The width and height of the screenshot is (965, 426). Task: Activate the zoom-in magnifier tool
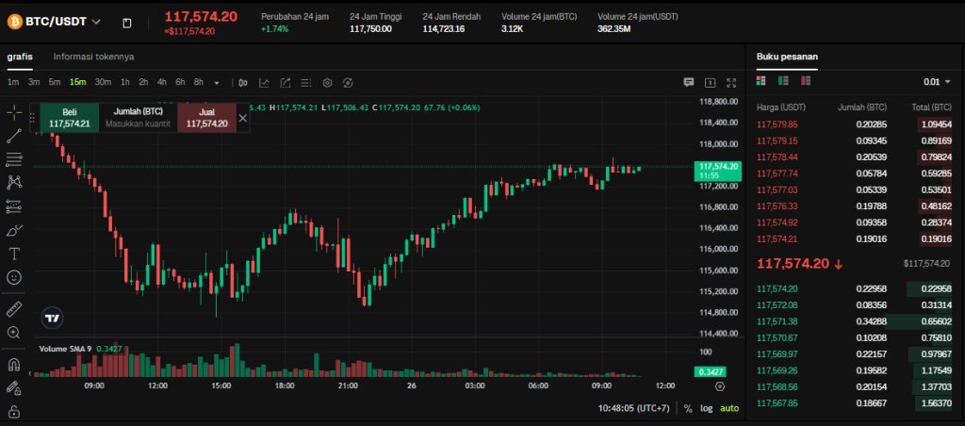(x=14, y=333)
